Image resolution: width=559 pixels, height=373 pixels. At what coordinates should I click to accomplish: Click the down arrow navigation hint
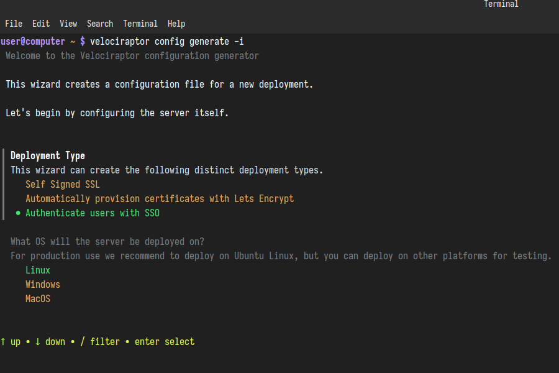tap(48, 341)
